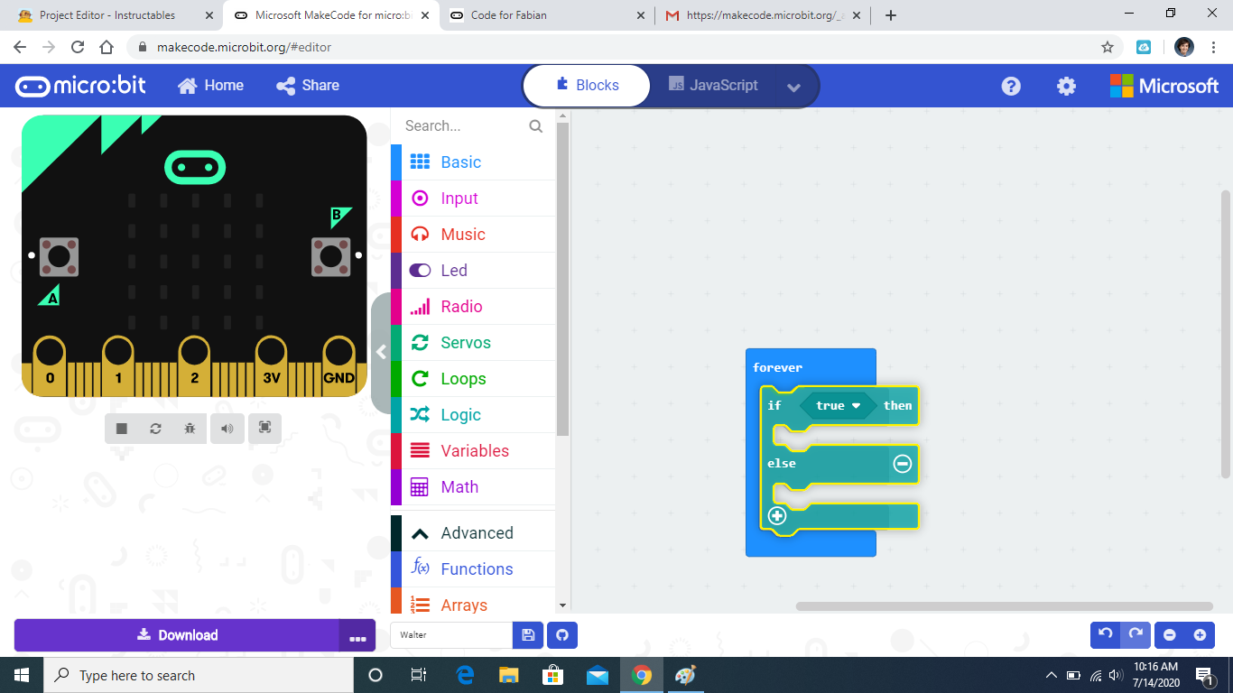Open the Logic blocks category

coord(473,415)
